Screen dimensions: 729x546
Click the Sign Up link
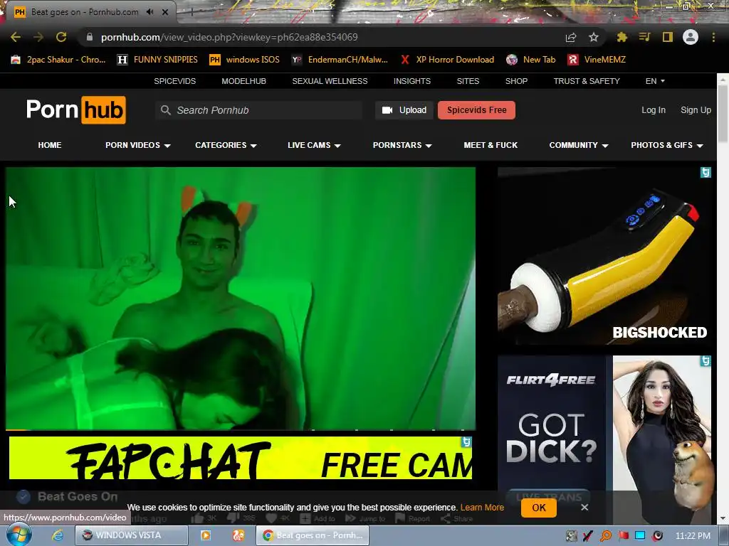696,110
